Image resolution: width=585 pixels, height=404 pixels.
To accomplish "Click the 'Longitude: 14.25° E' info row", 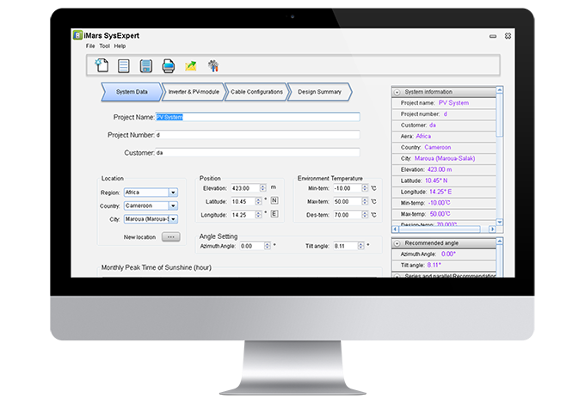I will 444,192.
